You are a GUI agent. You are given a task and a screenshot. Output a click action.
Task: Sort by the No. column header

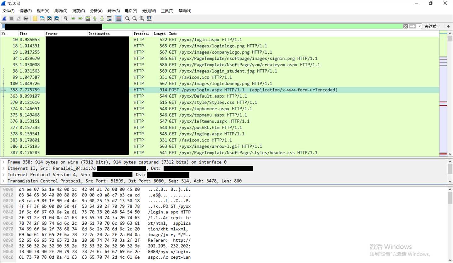tap(9, 34)
